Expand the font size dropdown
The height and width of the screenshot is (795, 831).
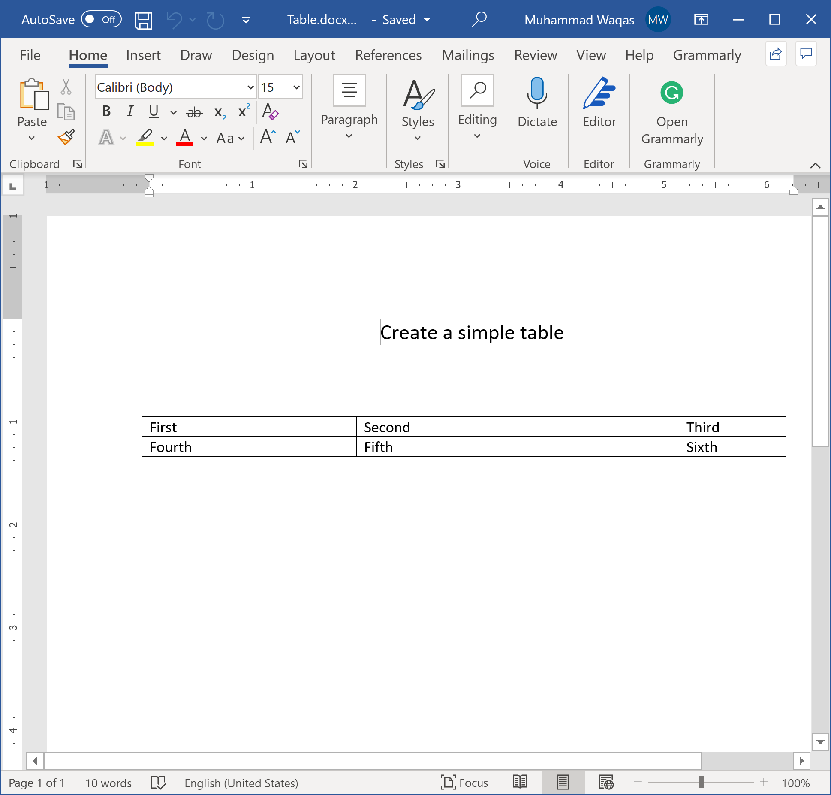pos(296,87)
